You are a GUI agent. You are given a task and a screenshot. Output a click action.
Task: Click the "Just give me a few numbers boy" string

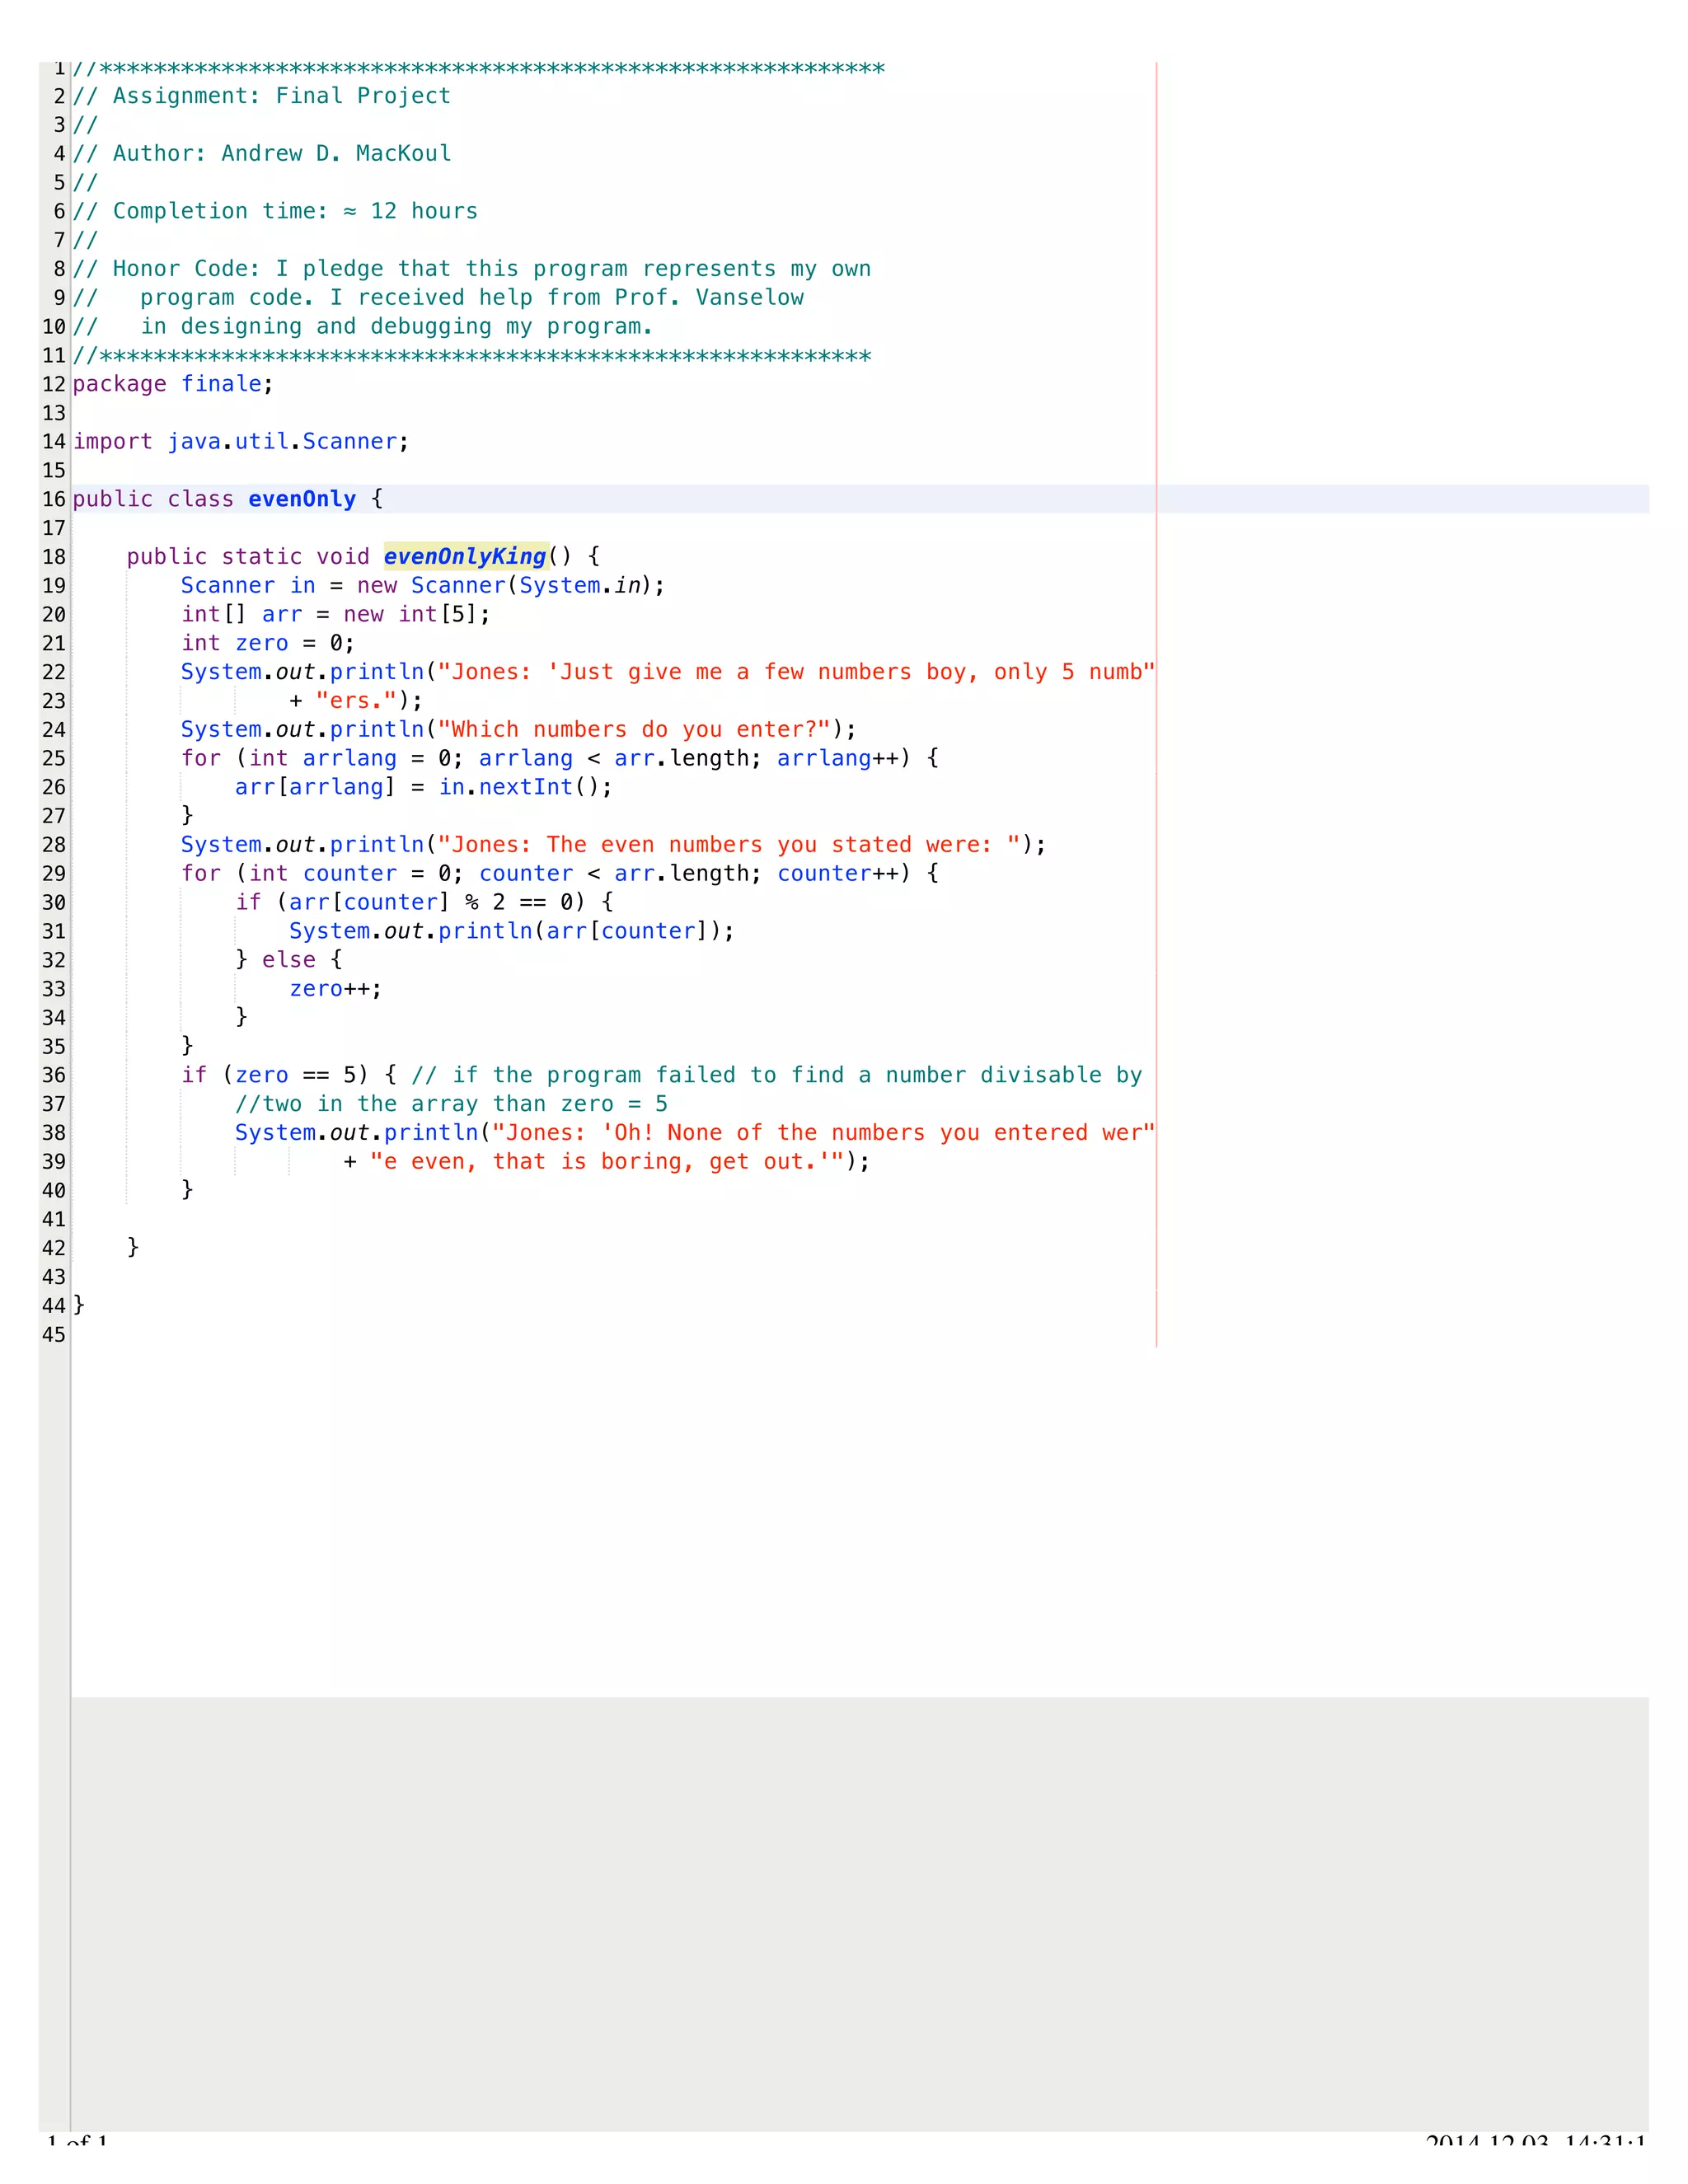click(x=796, y=672)
